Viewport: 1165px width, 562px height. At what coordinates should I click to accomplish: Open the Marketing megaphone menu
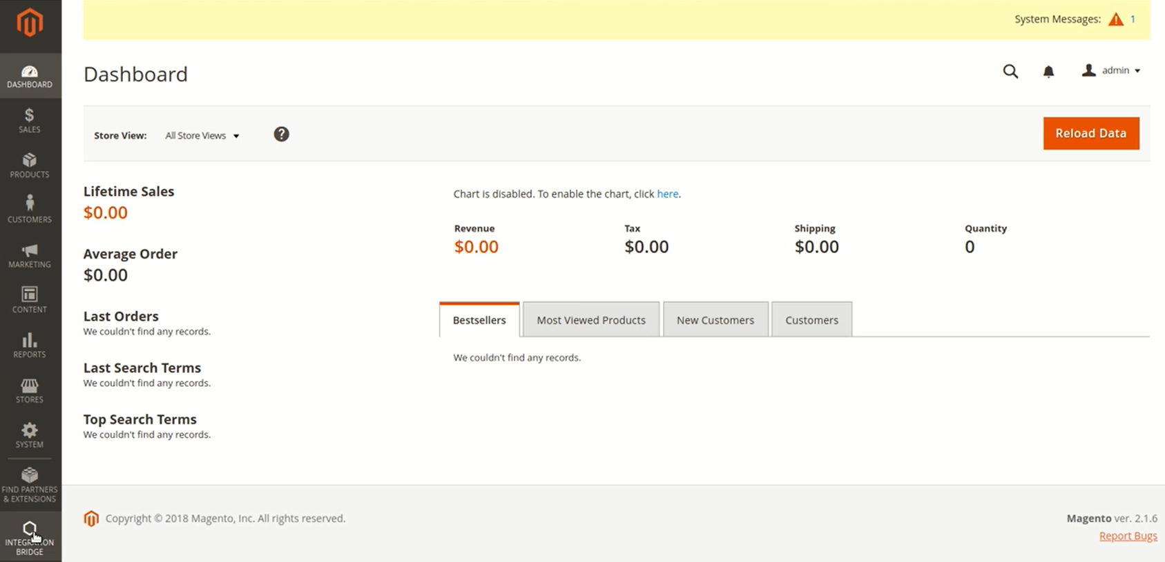[30, 255]
